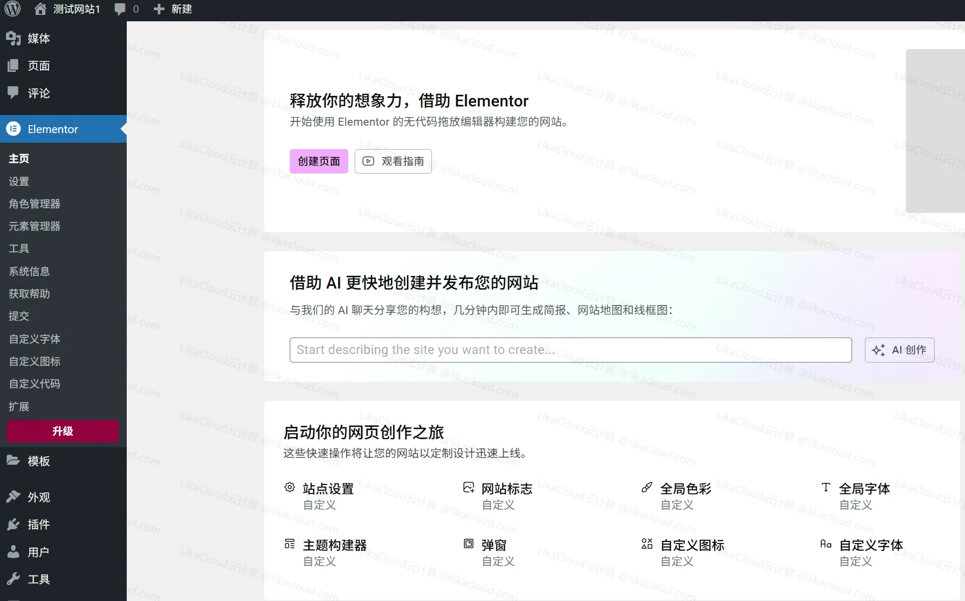This screenshot has width=965, height=601.
Task: Click the 网站标志 image icon
Action: (468, 487)
